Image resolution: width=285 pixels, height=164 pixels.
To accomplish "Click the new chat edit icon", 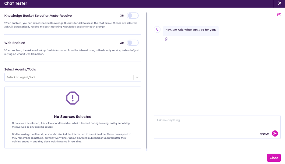I will click(x=279, y=15).
